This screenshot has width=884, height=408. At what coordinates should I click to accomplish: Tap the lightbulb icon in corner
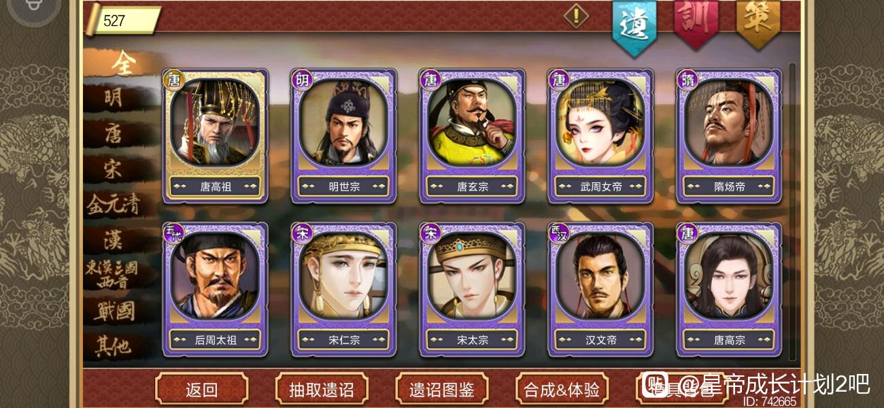[x=33, y=8]
